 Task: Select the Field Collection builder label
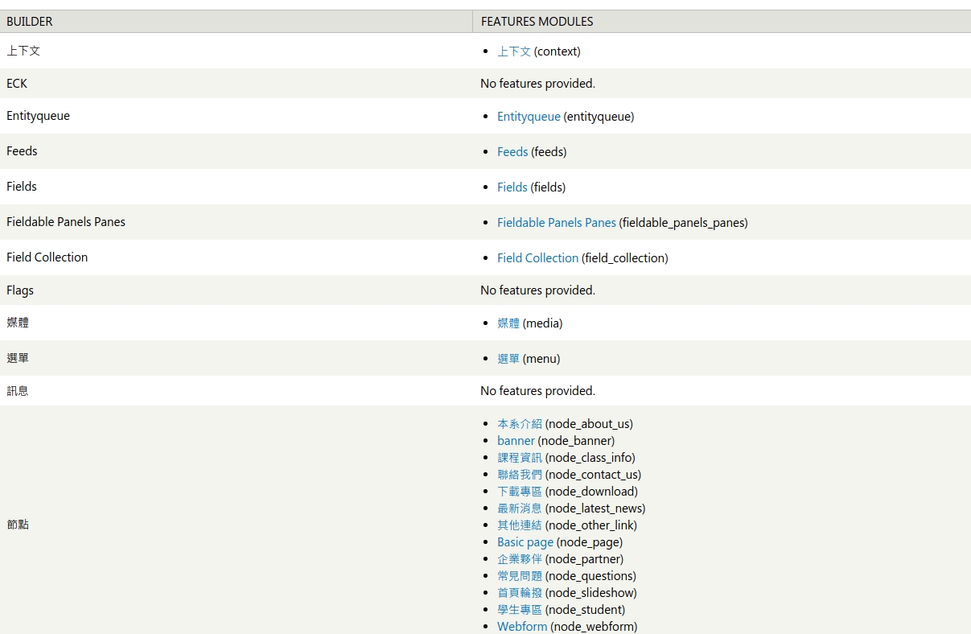[47, 257]
